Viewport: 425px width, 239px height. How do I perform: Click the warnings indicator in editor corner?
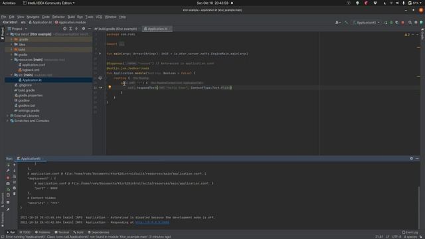(407, 35)
